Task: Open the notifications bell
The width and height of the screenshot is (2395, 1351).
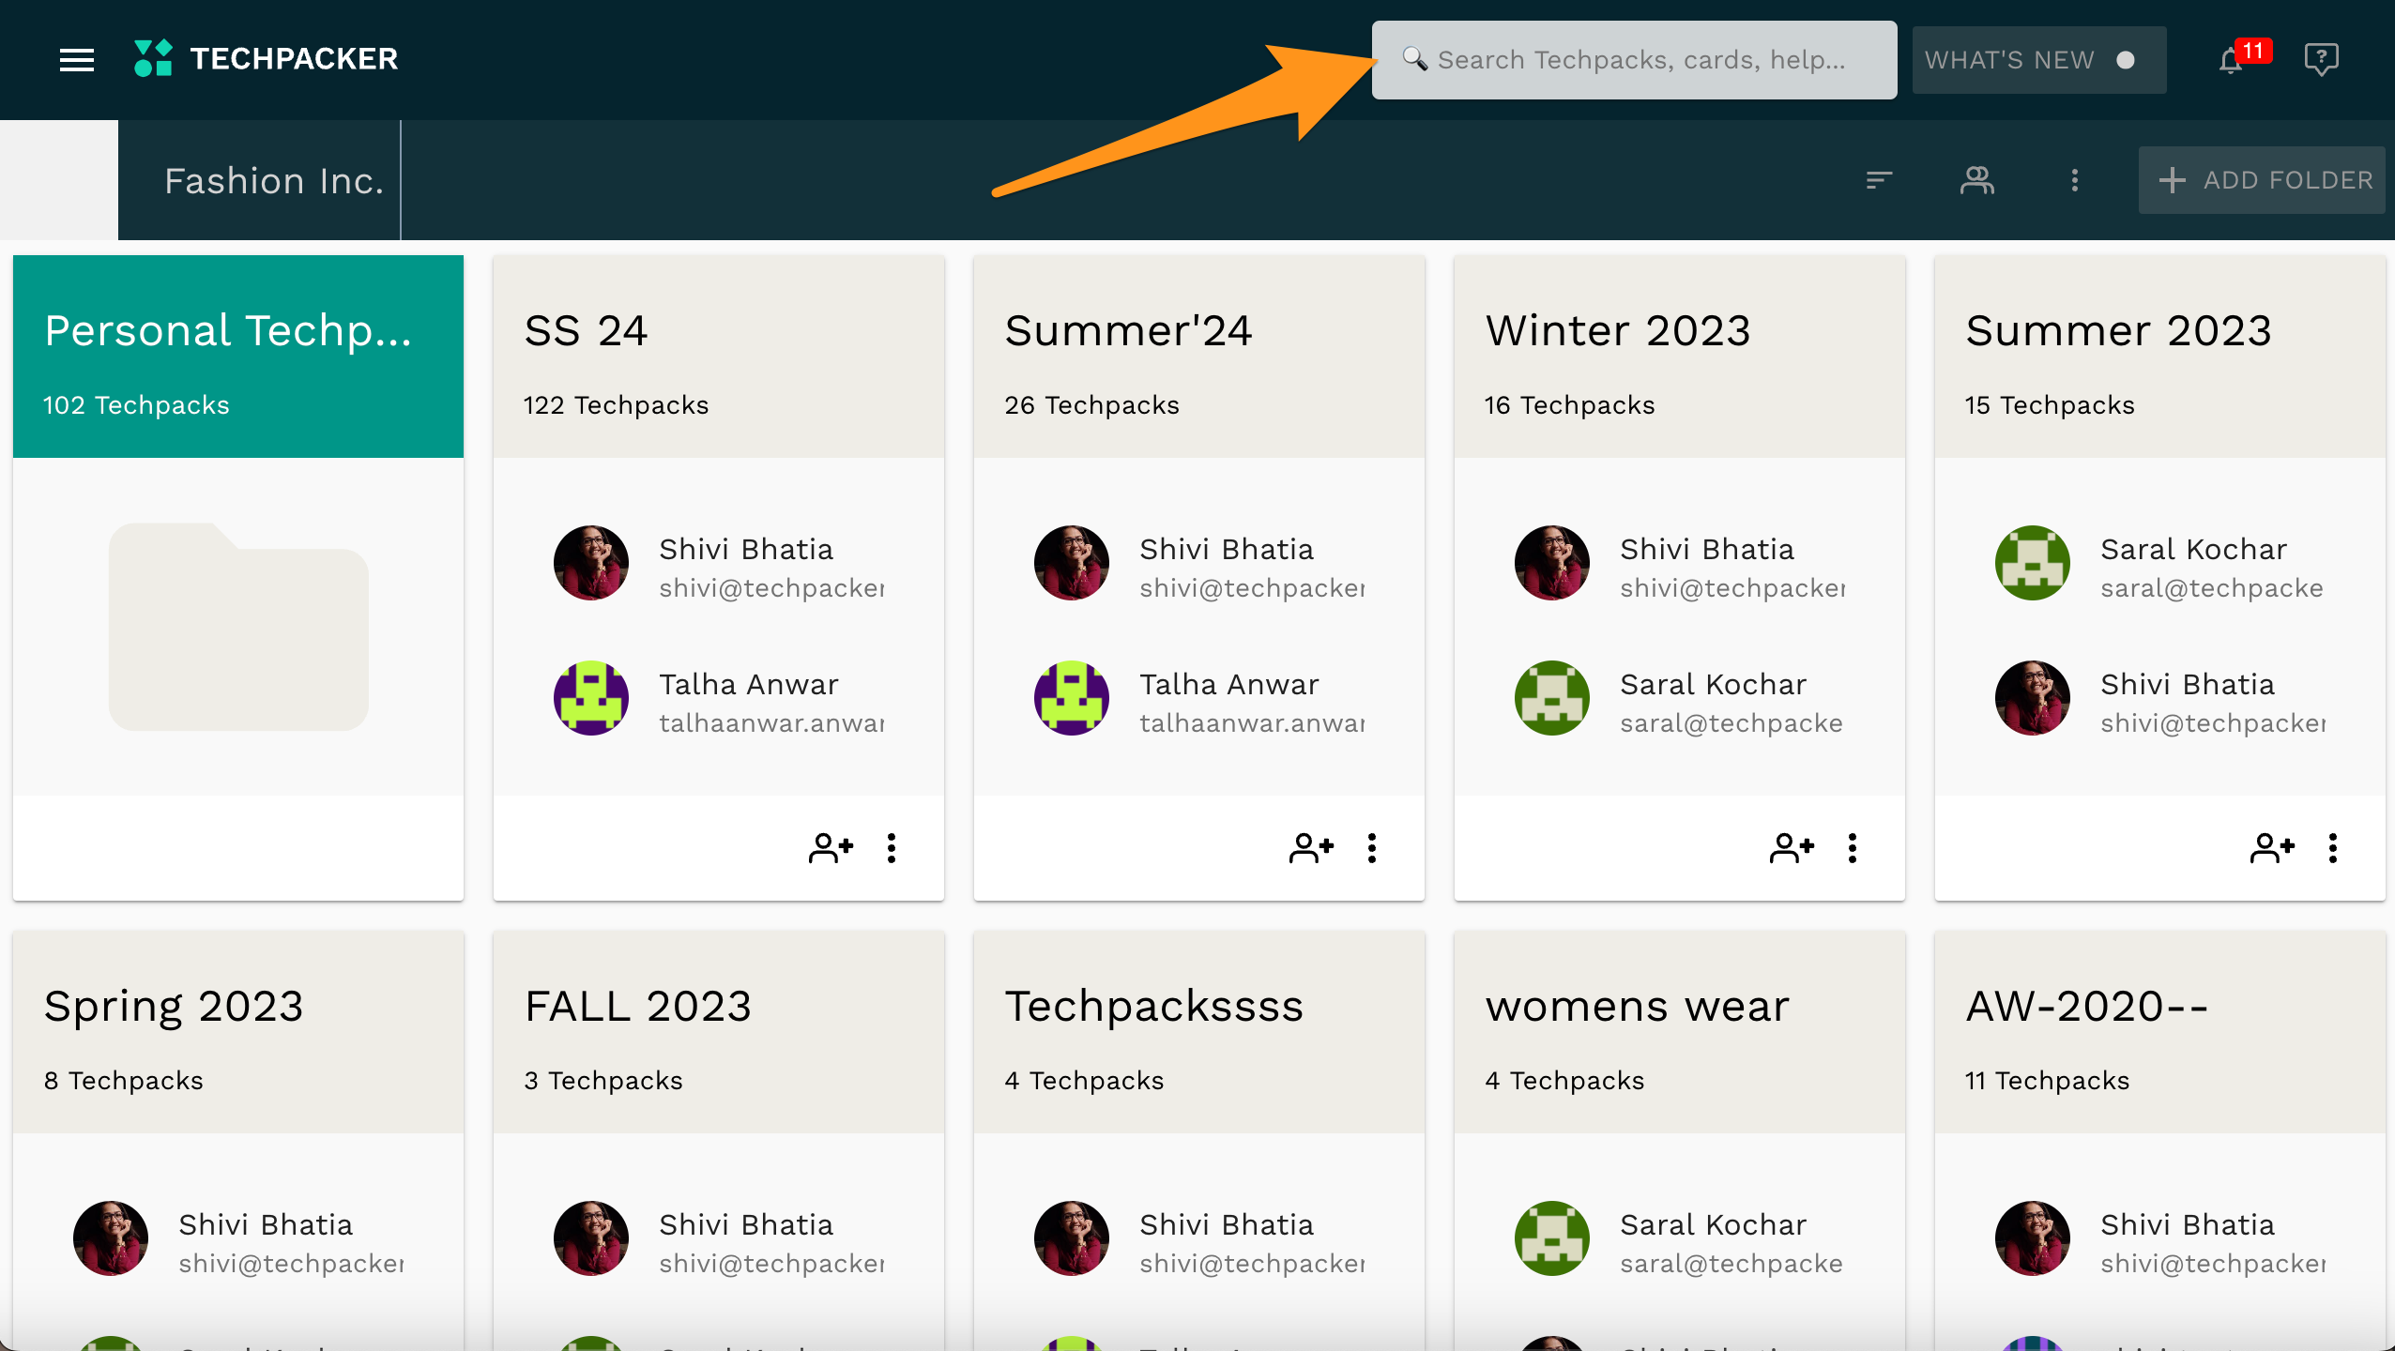Action: (x=2232, y=61)
